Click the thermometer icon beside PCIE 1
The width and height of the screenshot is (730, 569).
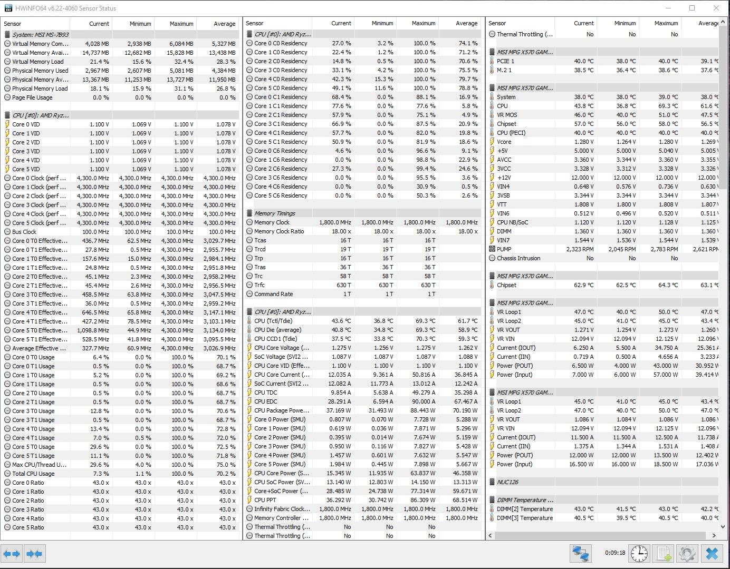(x=492, y=61)
